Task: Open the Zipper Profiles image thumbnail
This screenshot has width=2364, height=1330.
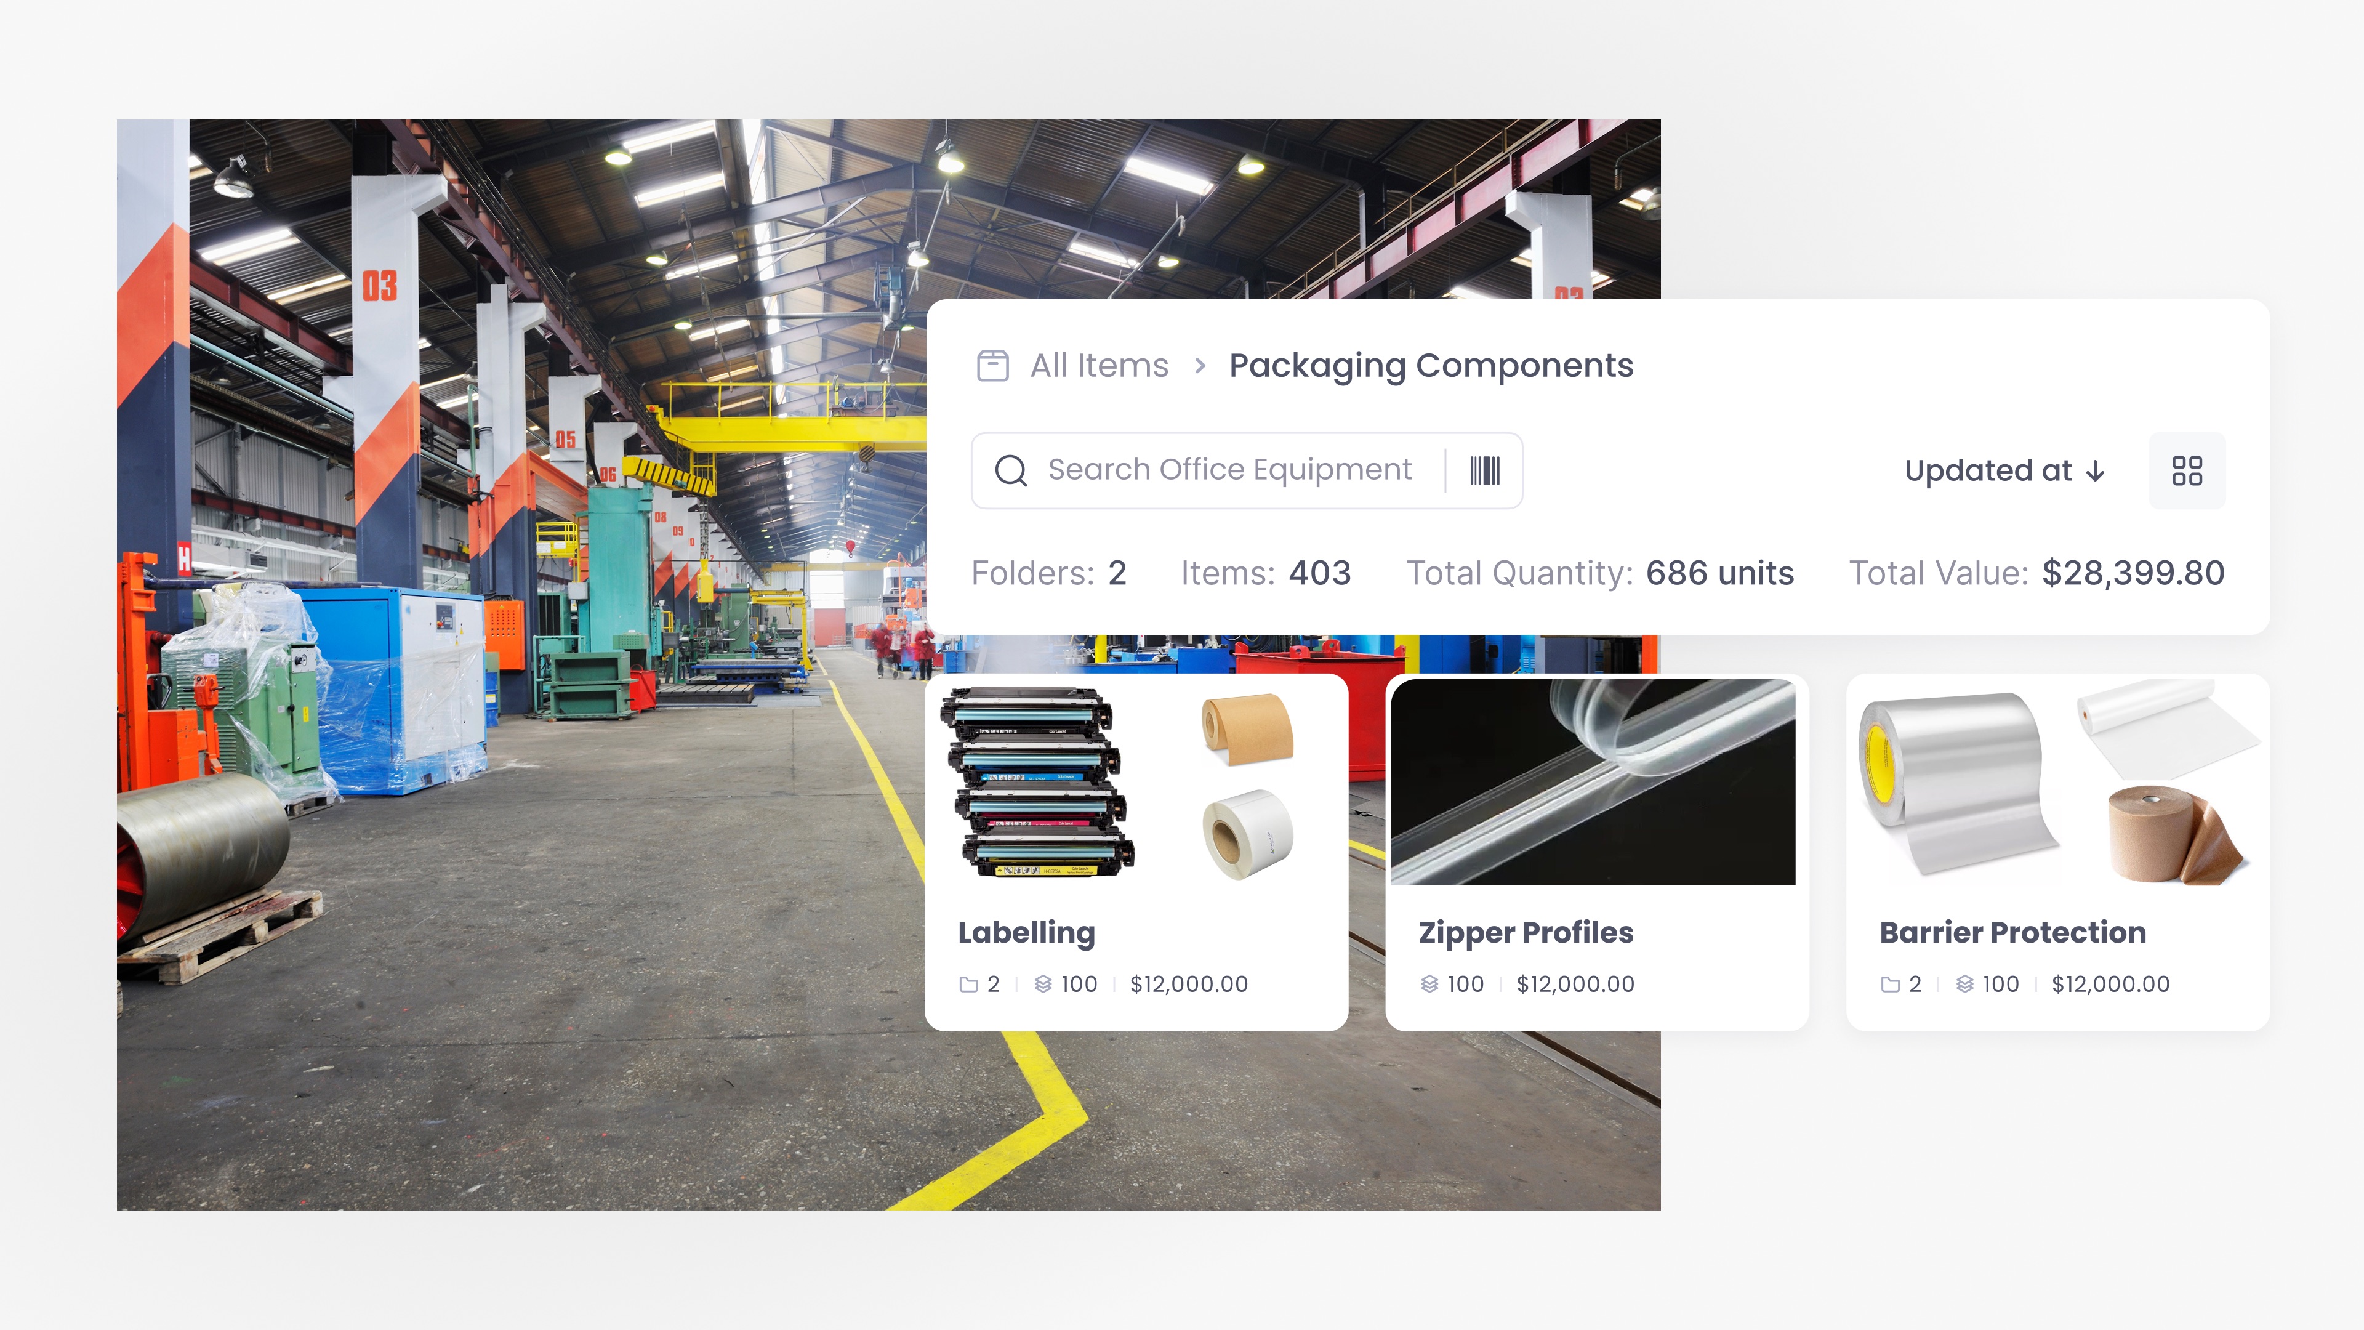Action: 1592,783
